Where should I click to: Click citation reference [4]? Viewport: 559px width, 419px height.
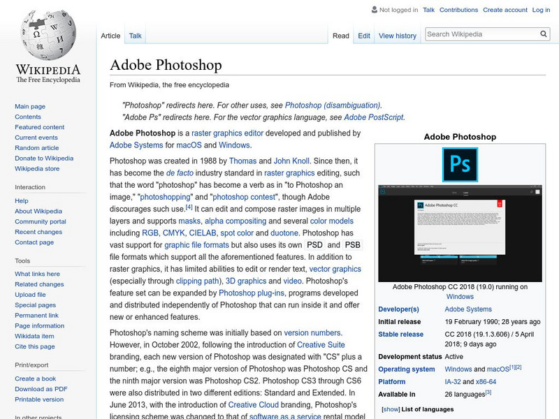189,207
